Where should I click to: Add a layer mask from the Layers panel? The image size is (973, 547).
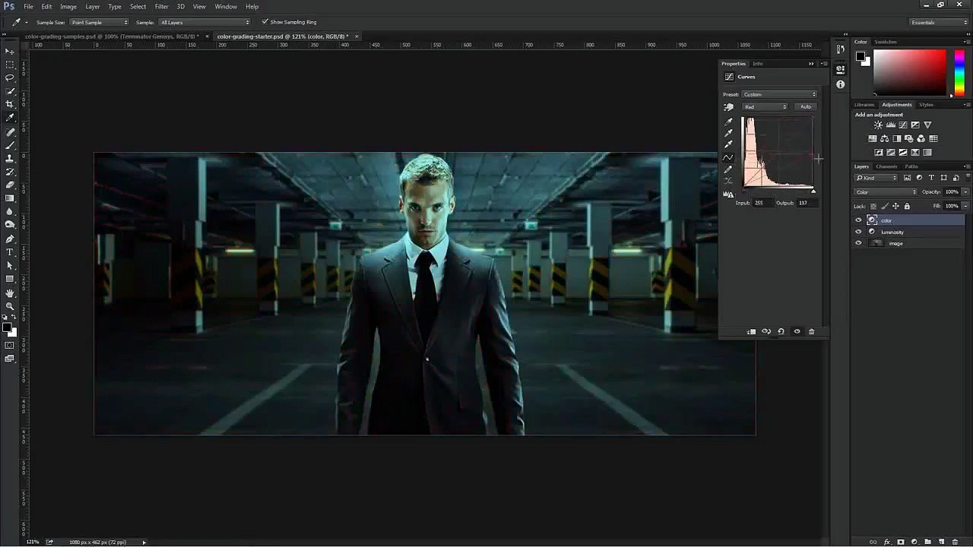pyautogui.click(x=901, y=542)
